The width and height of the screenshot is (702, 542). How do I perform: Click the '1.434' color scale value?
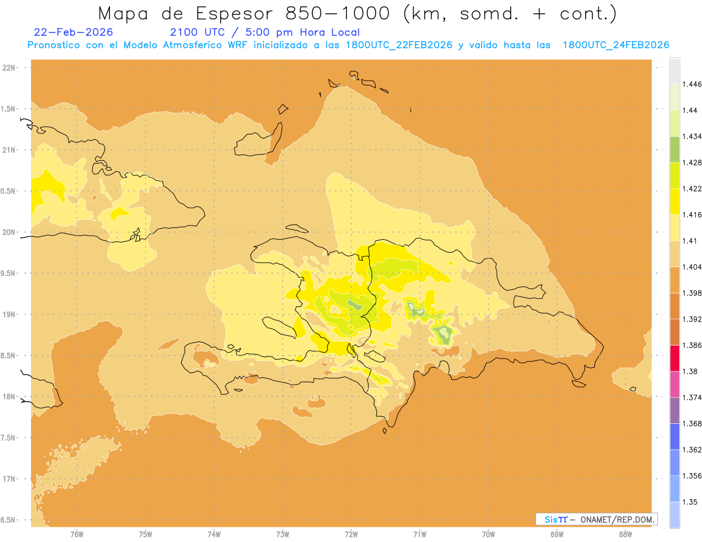[693, 137]
